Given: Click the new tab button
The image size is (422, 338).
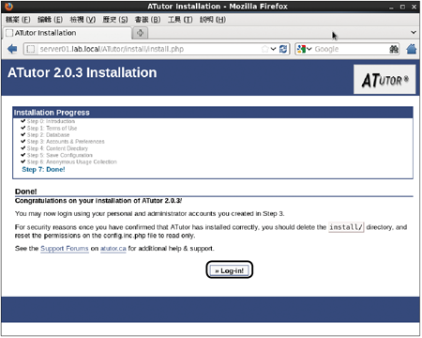Looking at the screenshot, I should [x=140, y=33].
